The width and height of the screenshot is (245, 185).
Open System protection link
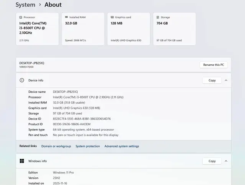pos(88,146)
